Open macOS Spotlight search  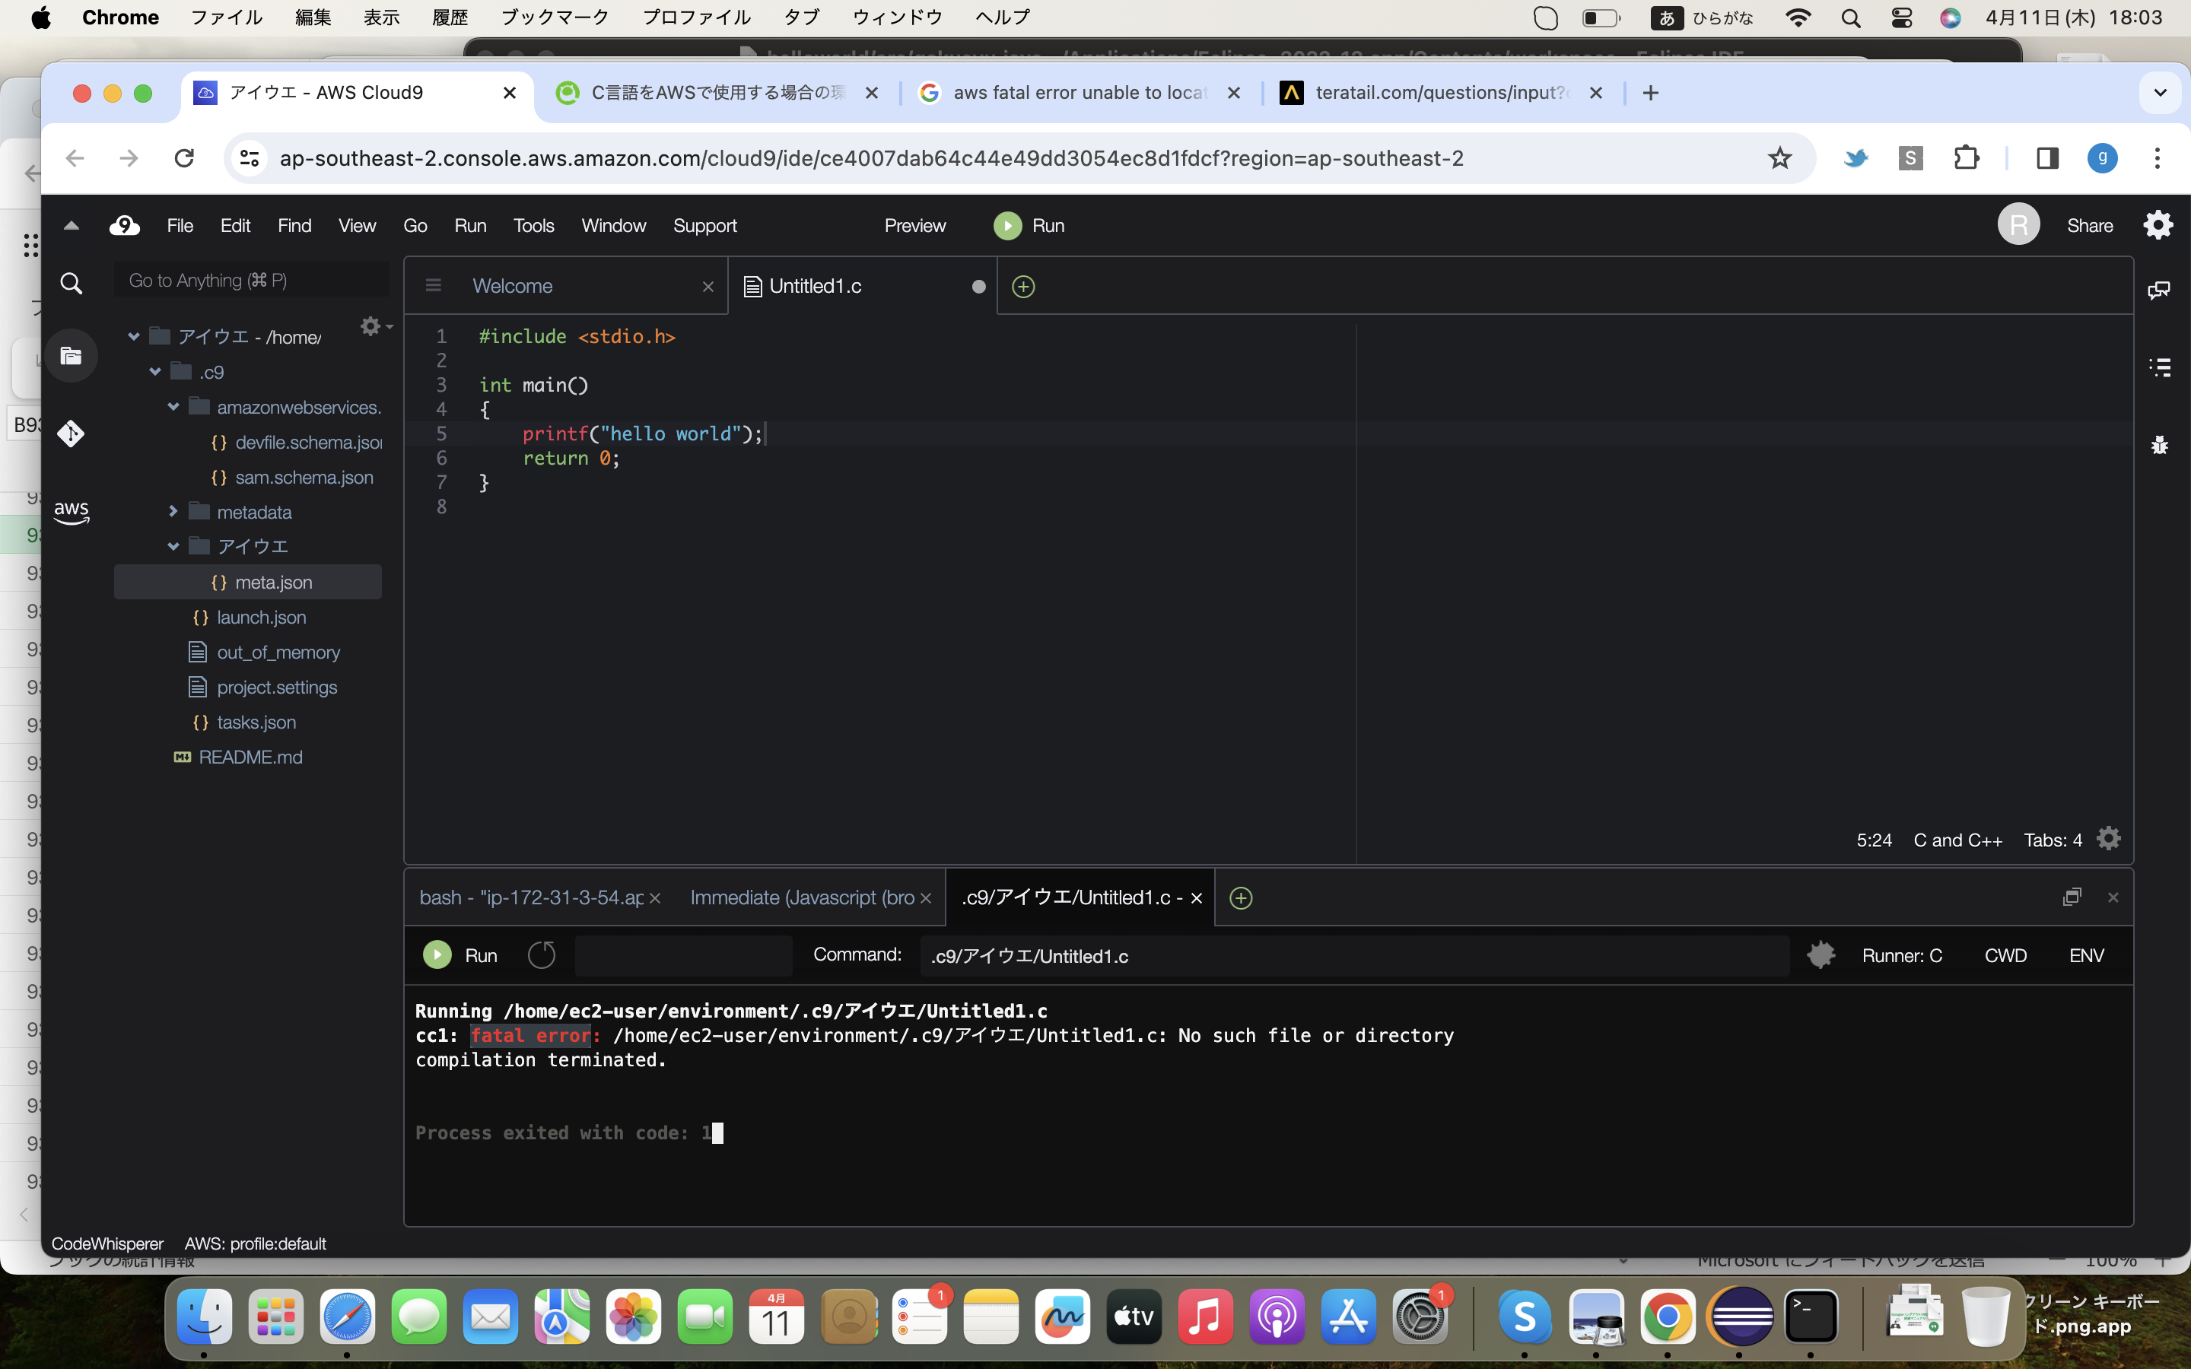point(1851,18)
